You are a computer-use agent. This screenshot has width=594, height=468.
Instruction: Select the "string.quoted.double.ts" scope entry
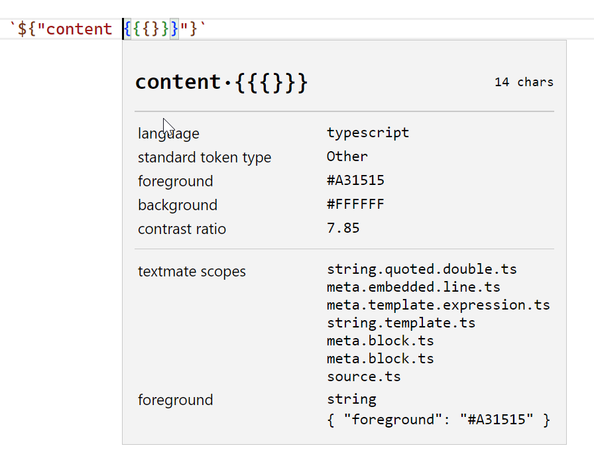pyautogui.click(x=422, y=269)
